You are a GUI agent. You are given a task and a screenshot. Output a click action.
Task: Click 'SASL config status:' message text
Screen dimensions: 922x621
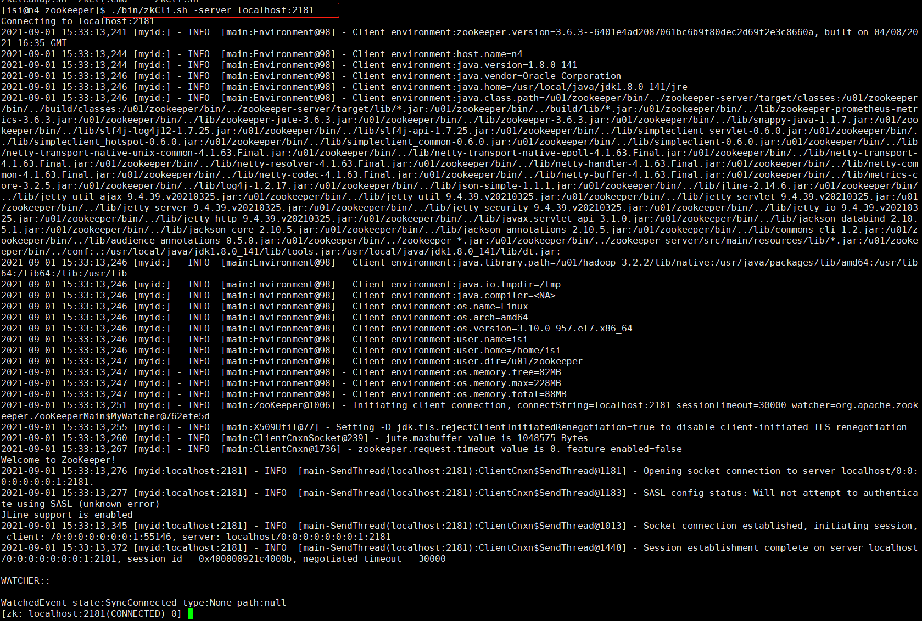(x=696, y=493)
